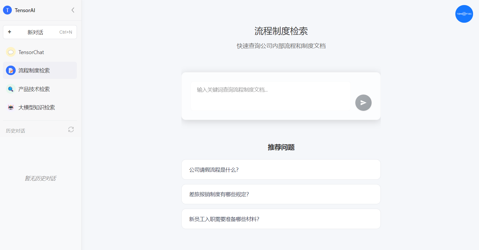Collapse the sidebar with the chevron arrow

pos(73,10)
